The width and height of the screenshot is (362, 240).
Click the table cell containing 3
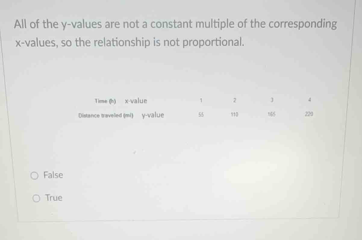272,100
